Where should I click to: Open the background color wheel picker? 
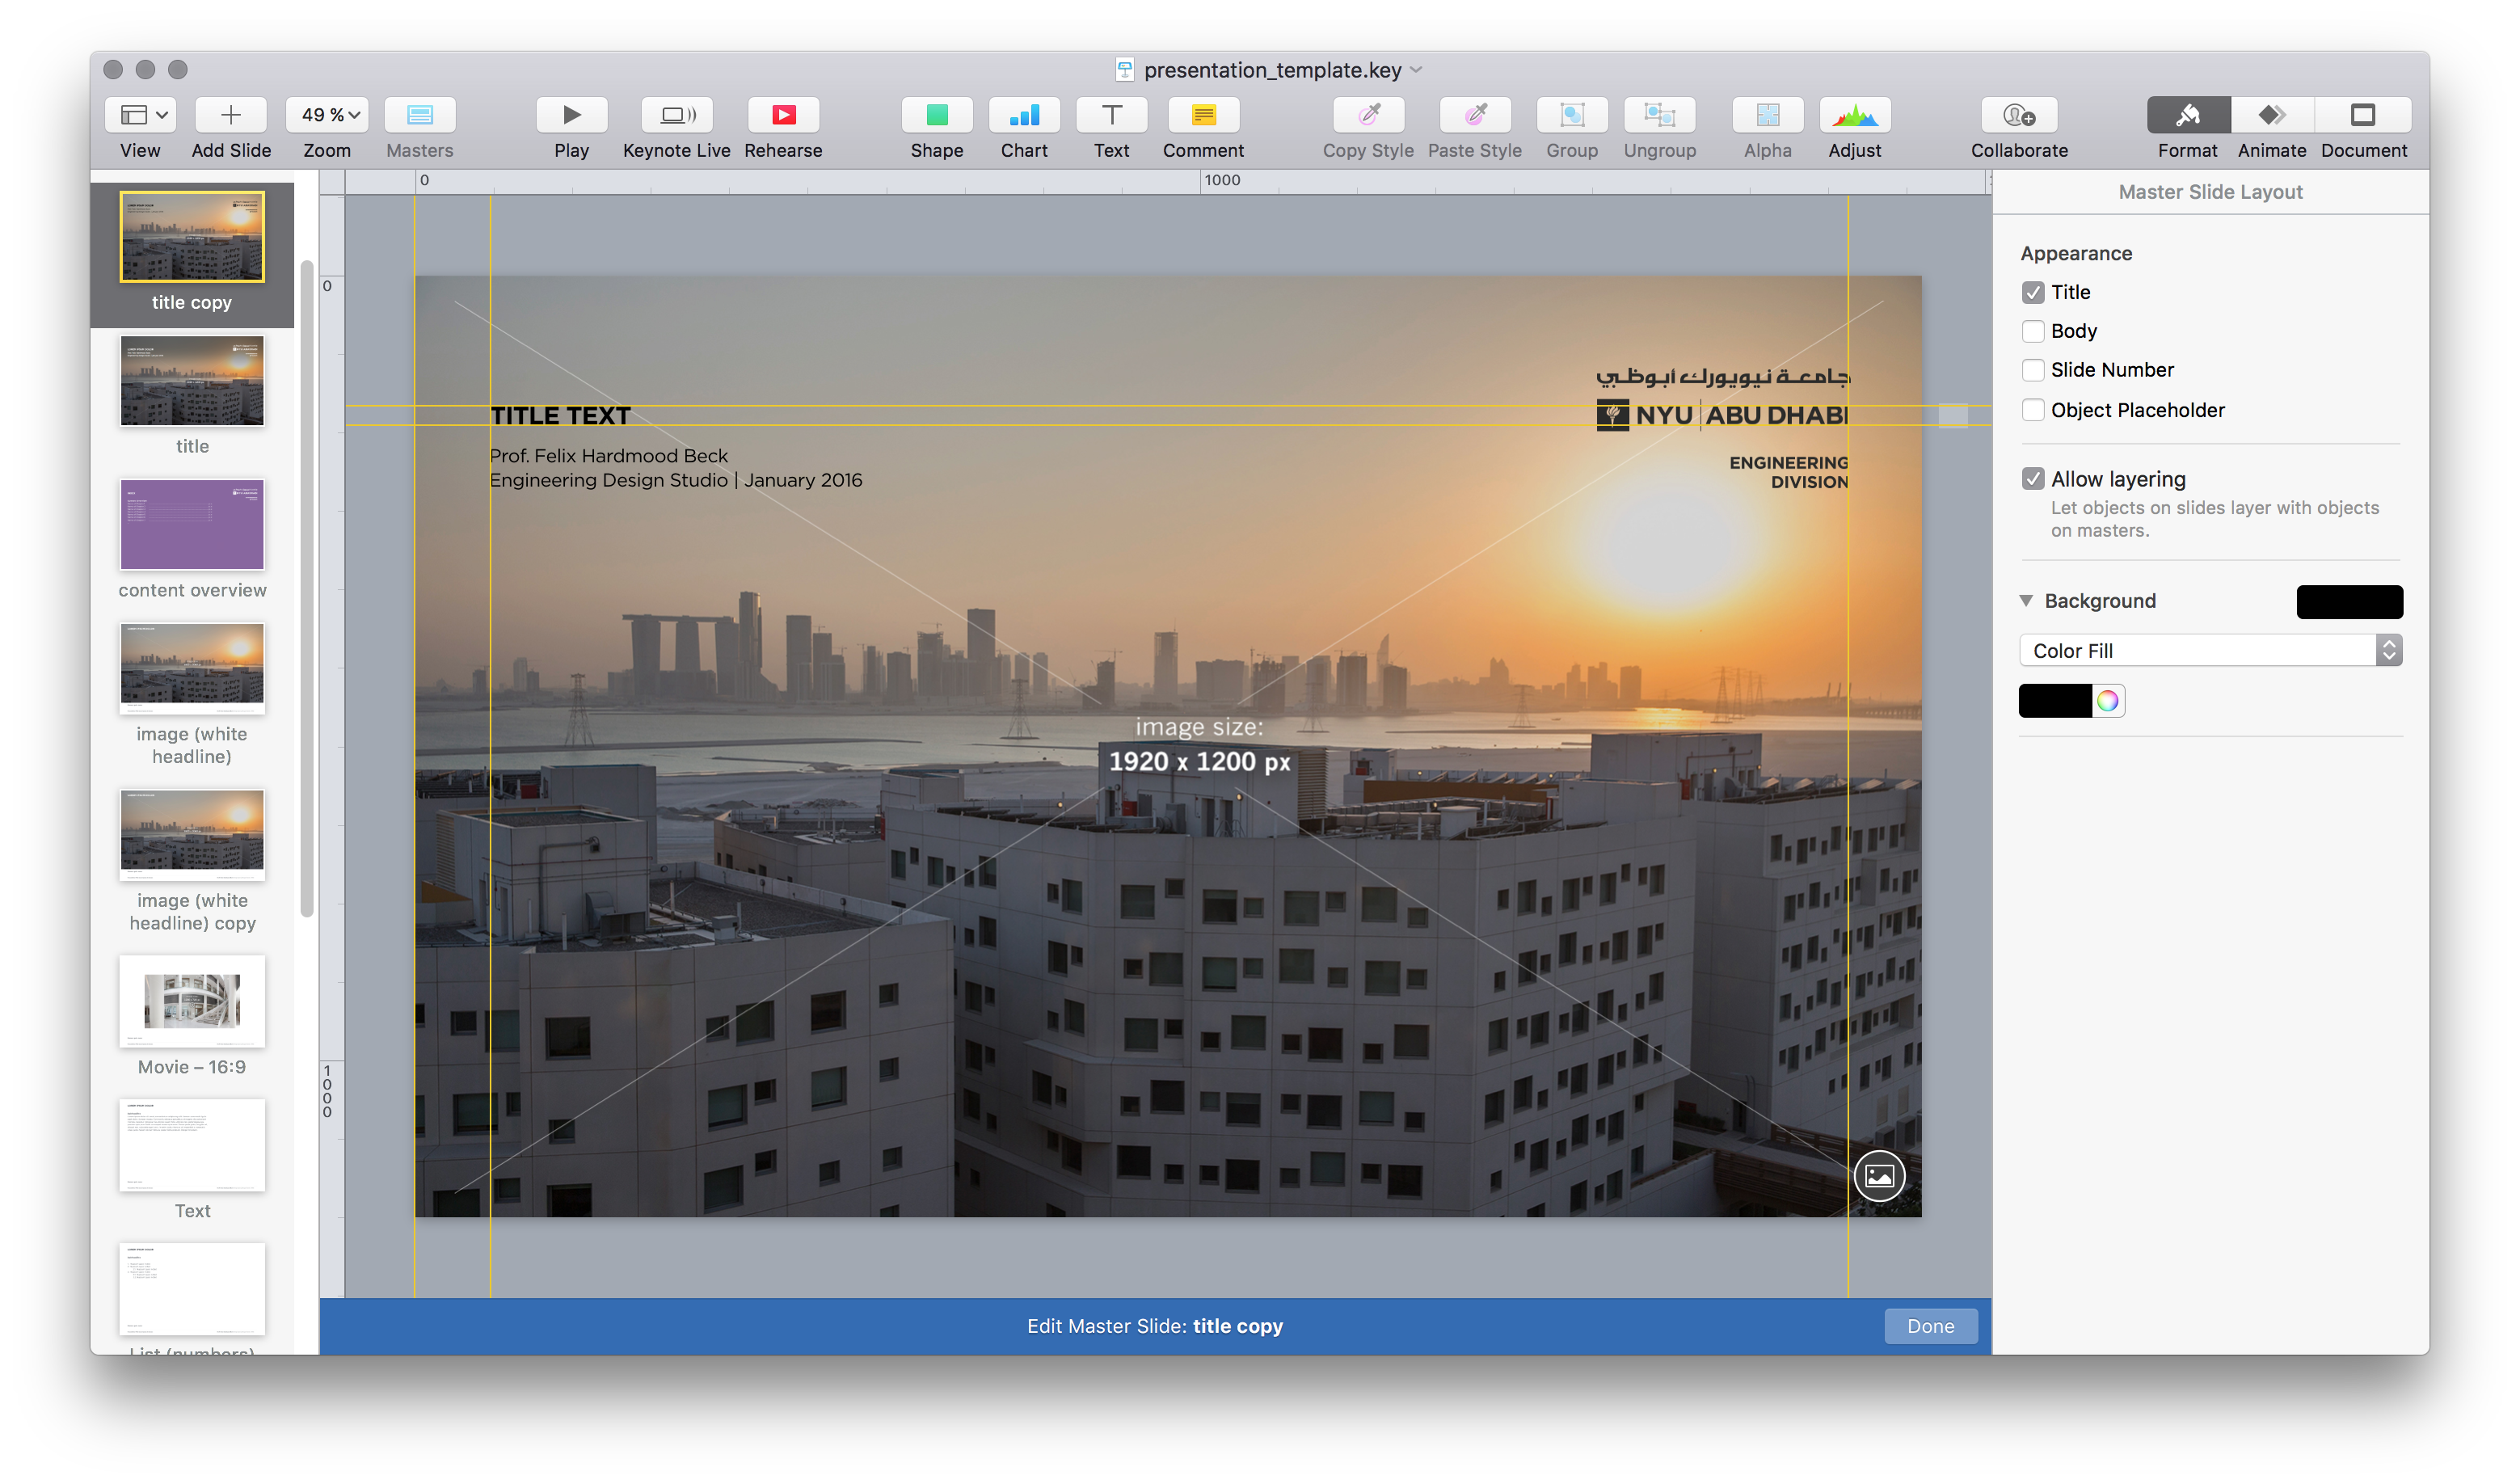2107,701
